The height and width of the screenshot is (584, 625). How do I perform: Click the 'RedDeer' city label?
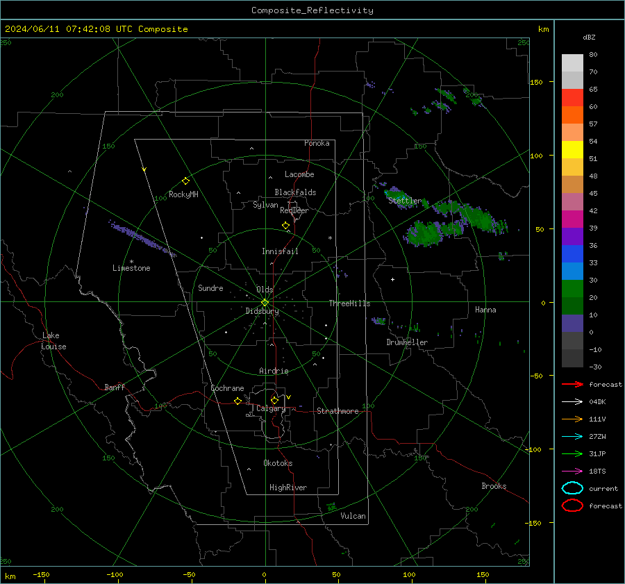[x=294, y=210]
